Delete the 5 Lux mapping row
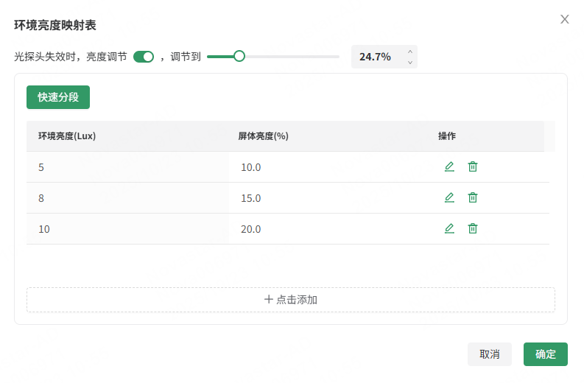Image resolution: width=584 pixels, height=383 pixels. click(473, 166)
